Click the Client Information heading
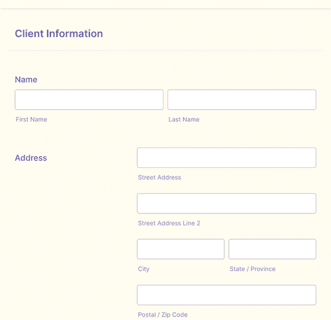Screen dimensions: 331x320 point(59,34)
